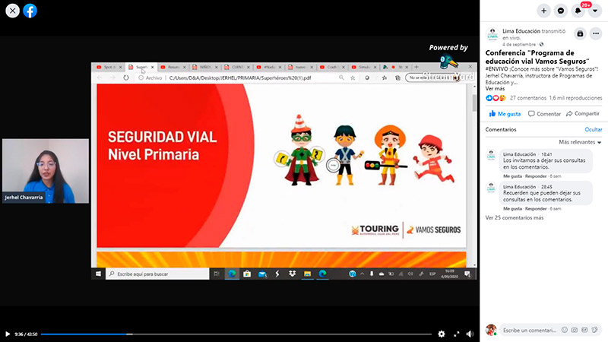Click the plus Create icon
608x342 pixels.
pyautogui.click(x=543, y=11)
